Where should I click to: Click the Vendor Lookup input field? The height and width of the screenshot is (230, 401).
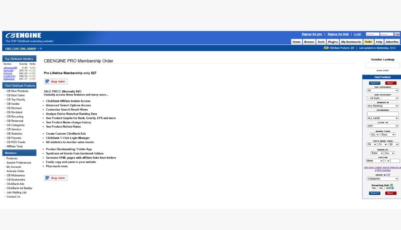[383, 65]
